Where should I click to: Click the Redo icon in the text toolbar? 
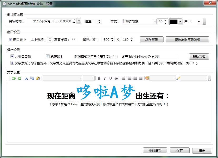[19, 78]
